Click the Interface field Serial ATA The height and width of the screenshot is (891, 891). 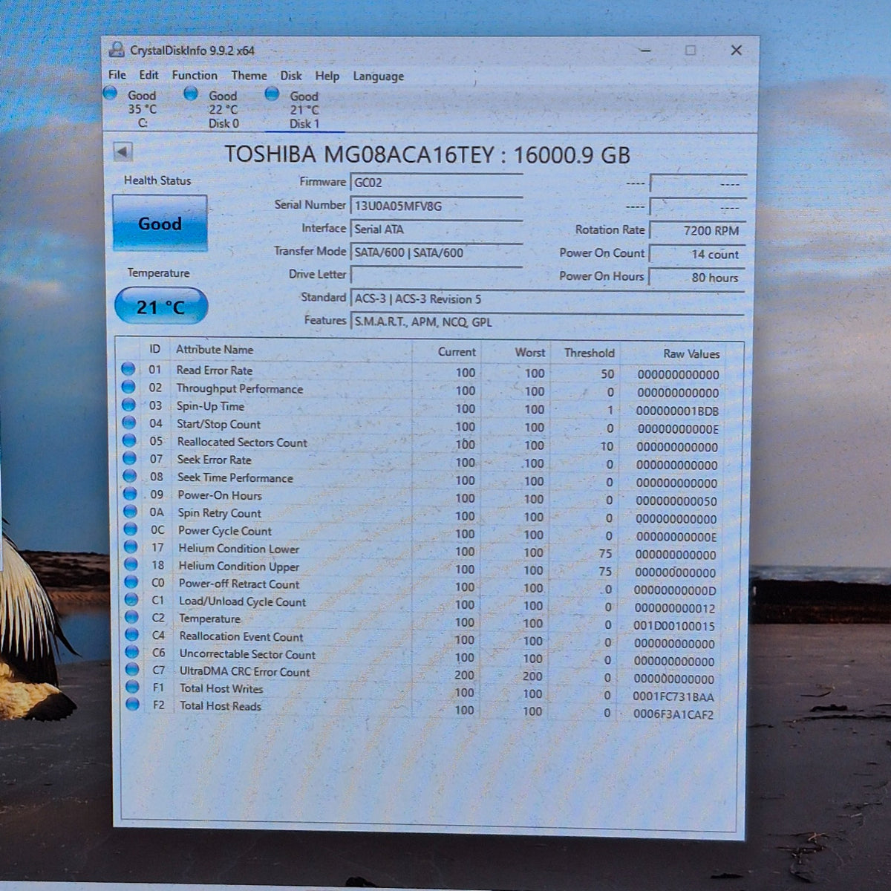[x=436, y=229]
